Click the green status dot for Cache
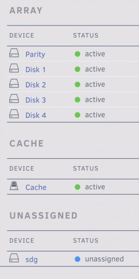The width and height of the screenshot is (139, 279). point(77,187)
